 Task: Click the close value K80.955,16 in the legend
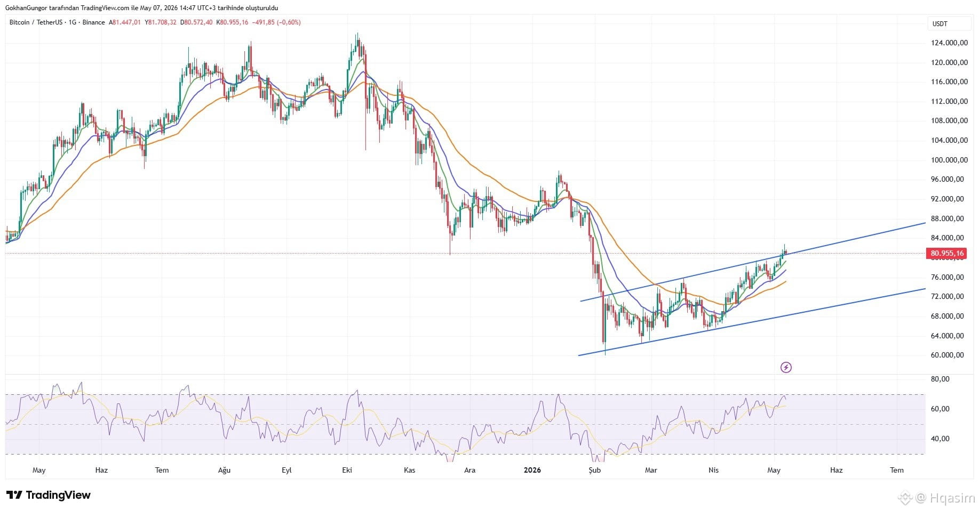(232, 22)
